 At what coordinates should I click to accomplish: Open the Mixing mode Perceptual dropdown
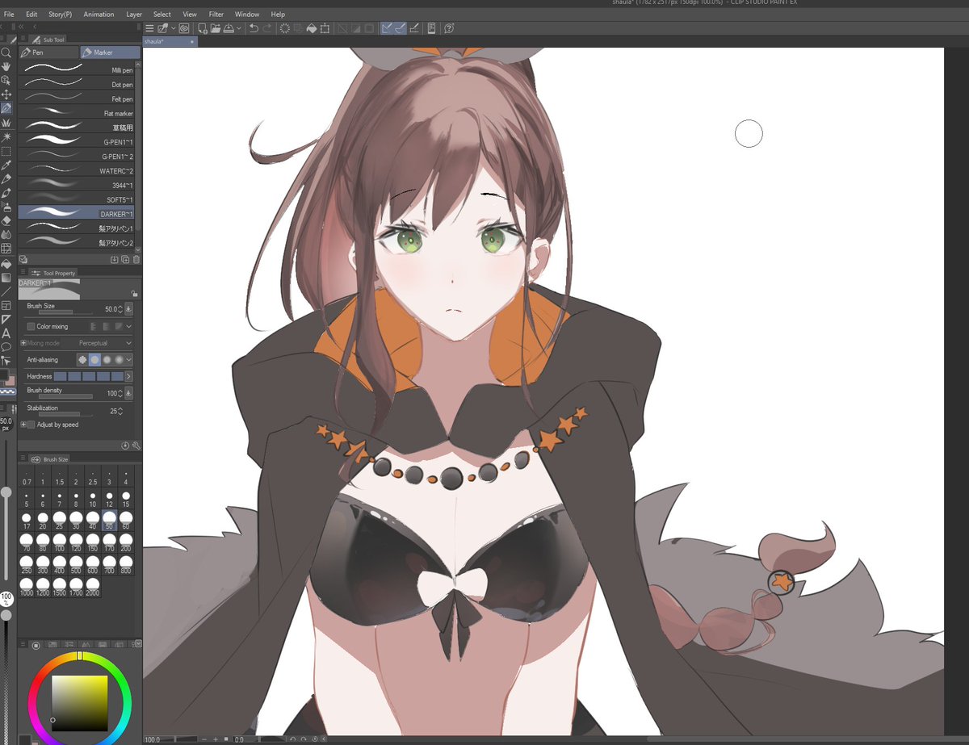pyautogui.click(x=105, y=343)
